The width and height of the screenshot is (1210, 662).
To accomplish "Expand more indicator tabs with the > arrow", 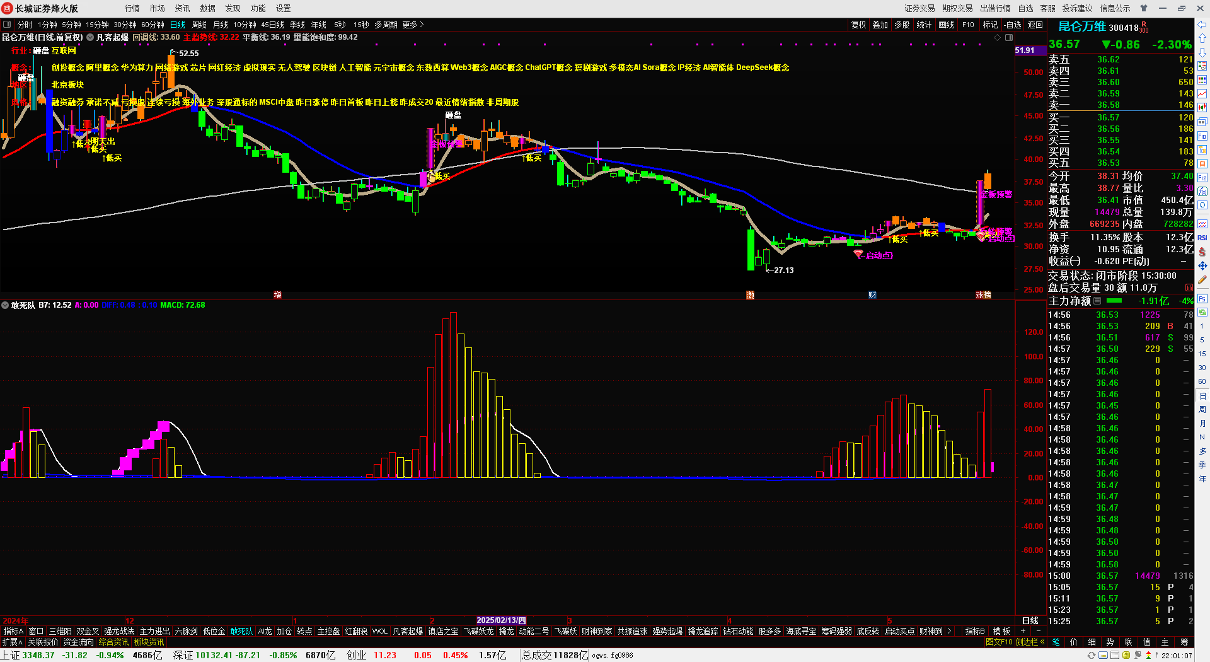I will [x=949, y=631].
